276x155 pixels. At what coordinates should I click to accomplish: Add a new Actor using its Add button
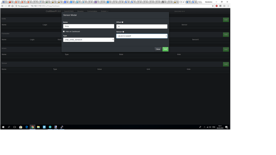tap(226, 50)
